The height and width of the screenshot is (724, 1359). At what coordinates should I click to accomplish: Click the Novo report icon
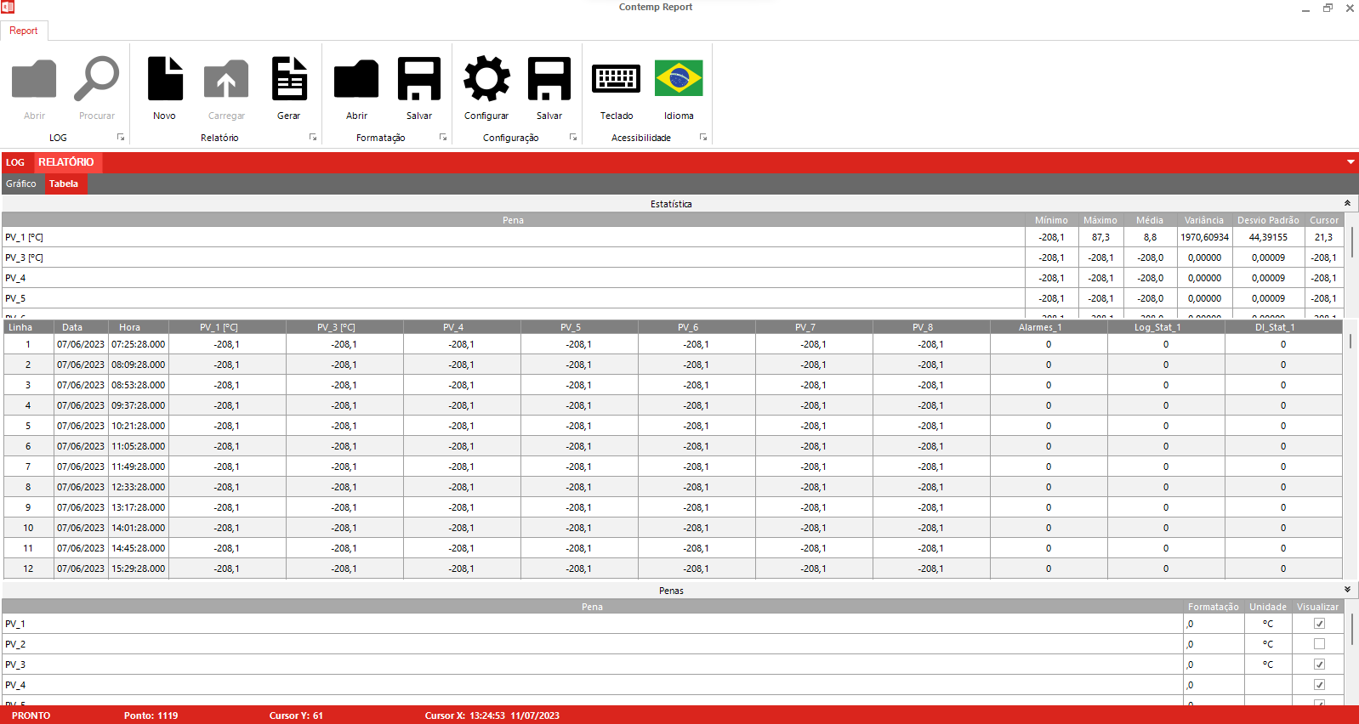pyautogui.click(x=165, y=80)
